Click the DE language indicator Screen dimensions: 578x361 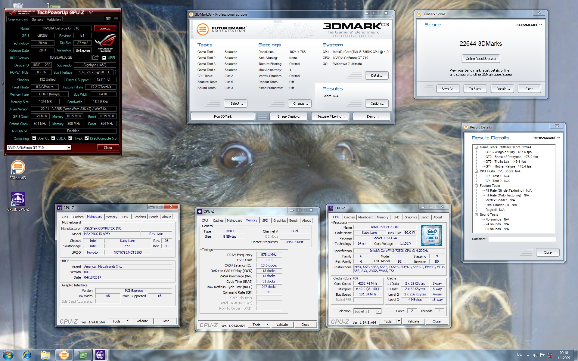click(519, 354)
